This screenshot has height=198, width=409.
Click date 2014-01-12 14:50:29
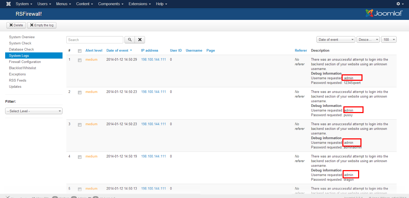point(122,59)
